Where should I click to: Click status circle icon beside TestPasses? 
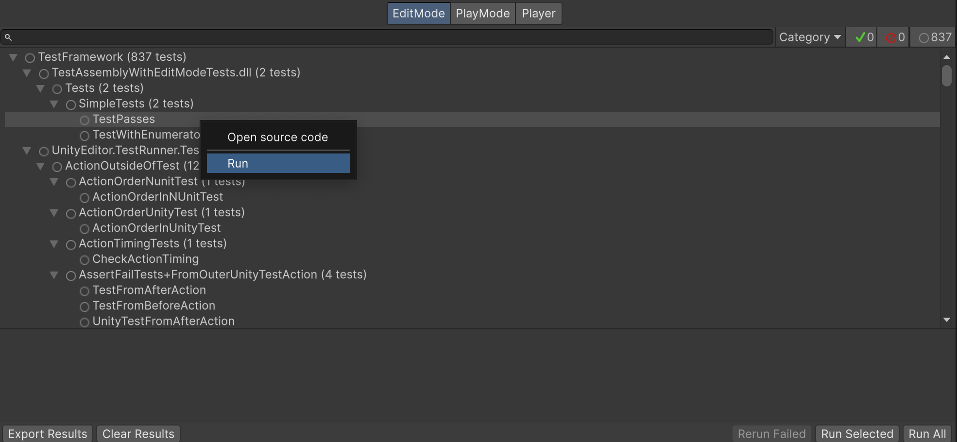(85, 120)
